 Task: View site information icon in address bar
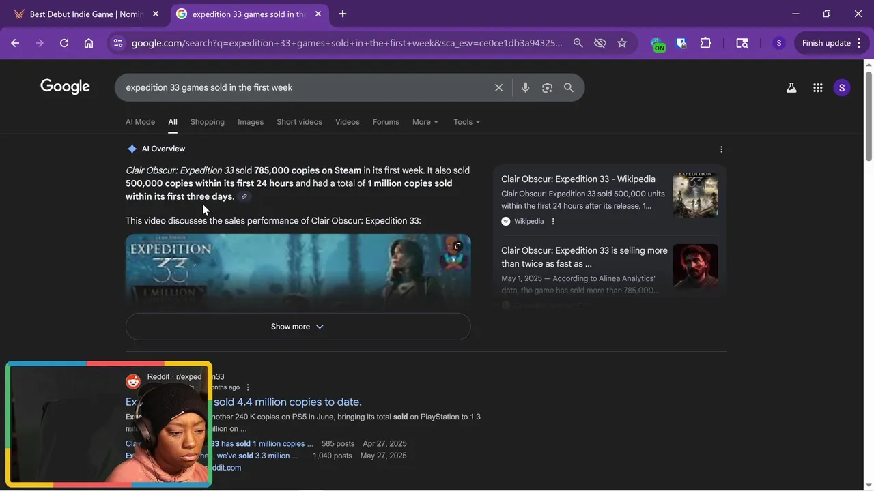pos(118,43)
